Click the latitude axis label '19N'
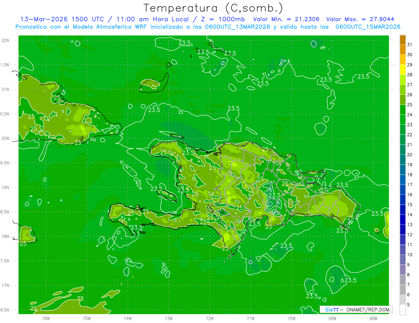Viewport: 419px width, 323px height. pyautogui.click(x=6, y=187)
